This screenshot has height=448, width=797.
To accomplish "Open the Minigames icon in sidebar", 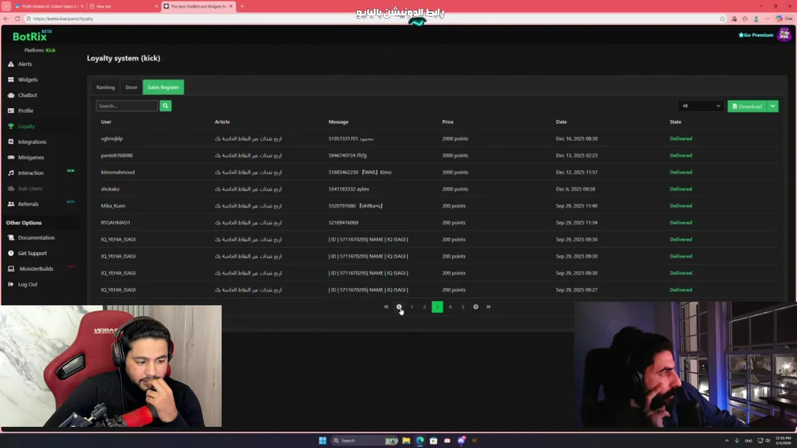I will click(x=11, y=157).
